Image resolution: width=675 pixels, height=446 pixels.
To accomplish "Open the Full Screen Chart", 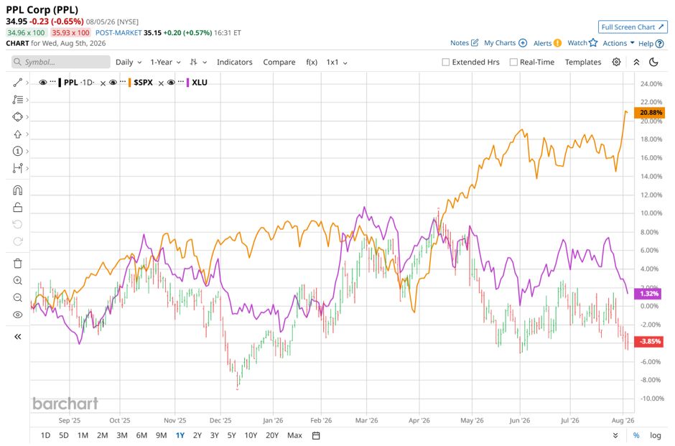I will pos(633,27).
